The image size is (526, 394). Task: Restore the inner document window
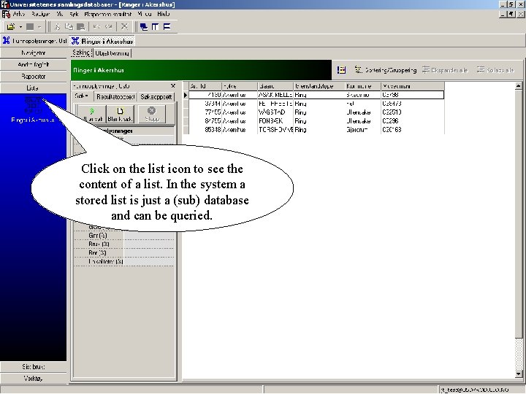(511, 14)
